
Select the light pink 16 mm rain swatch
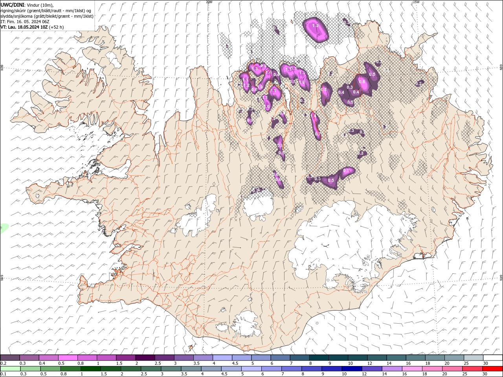click(x=412, y=369)
